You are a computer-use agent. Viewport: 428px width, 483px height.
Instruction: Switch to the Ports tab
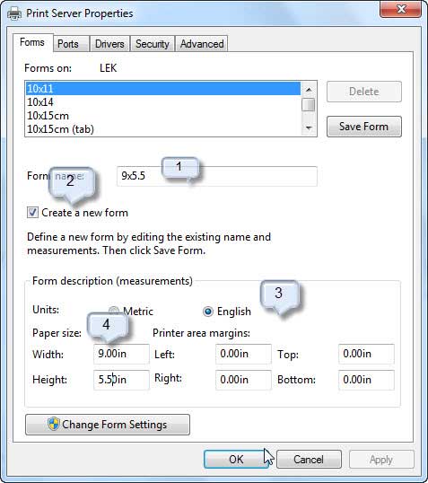tap(68, 44)
